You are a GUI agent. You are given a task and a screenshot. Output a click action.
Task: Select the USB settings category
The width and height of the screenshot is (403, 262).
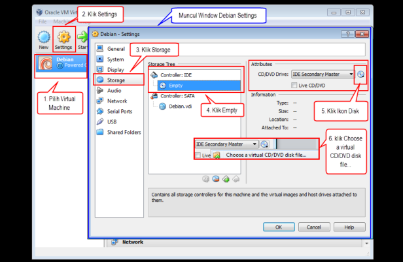[x=112, y=122]
